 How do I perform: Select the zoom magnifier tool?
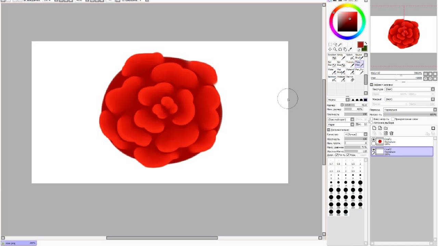click(335, 50)
